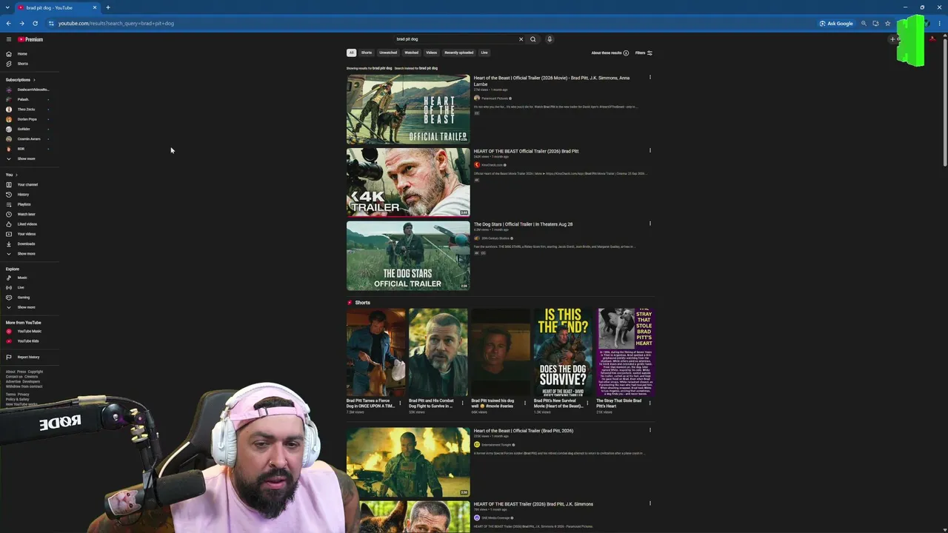The image size is (948, 533).
Task: Open Your videos in the sidebar
Action: coord(26,234)
